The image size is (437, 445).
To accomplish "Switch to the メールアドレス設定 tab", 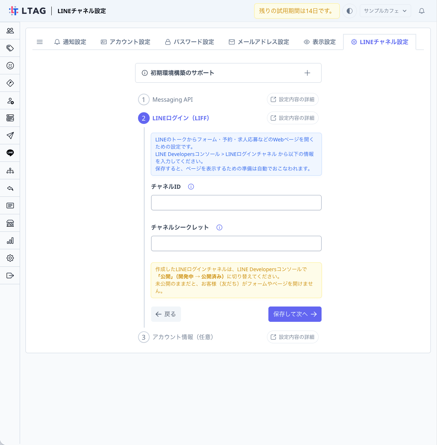I will click(259, 42).
